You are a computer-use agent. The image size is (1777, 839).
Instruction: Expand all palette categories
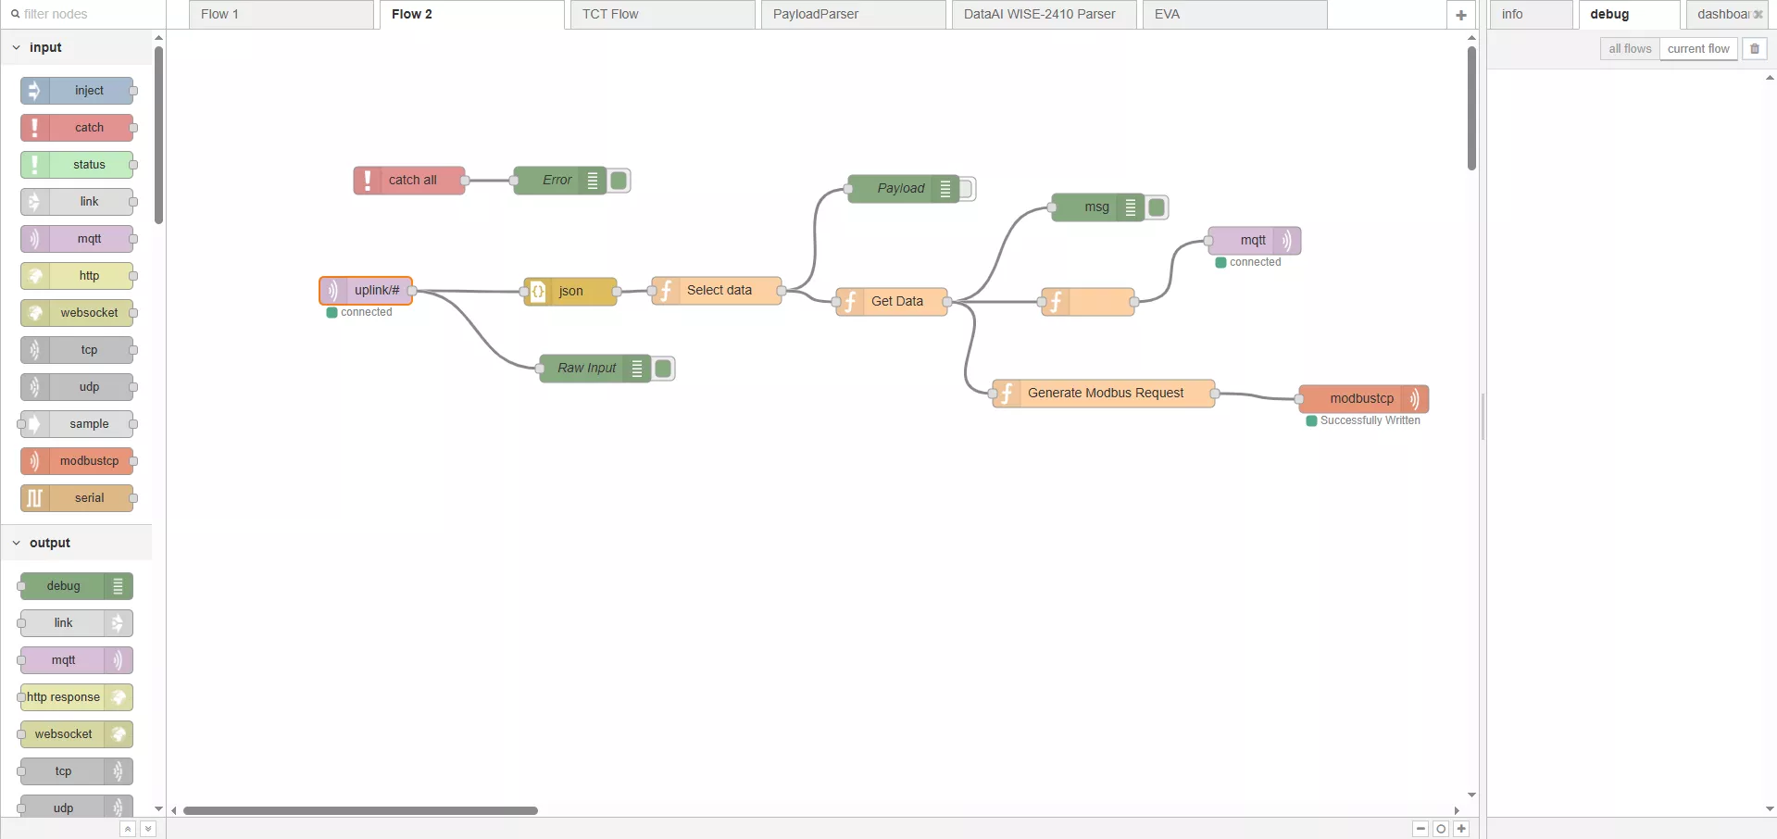(x=148, y=829)
